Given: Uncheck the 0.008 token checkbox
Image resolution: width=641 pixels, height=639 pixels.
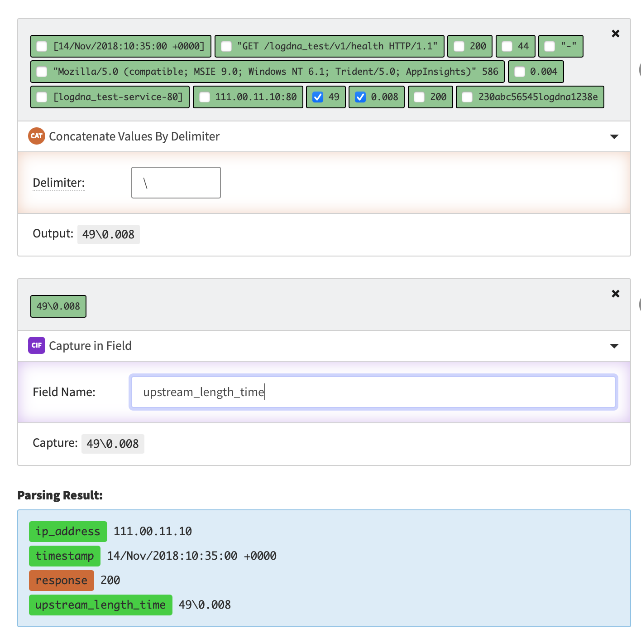Looking at the screenshot, I should [x=360, y=97].
